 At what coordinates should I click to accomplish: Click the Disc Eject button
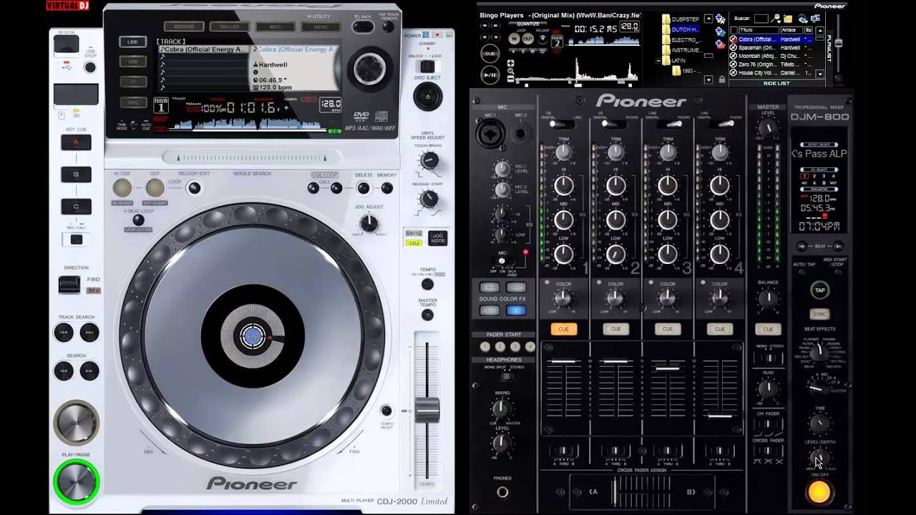428,95
